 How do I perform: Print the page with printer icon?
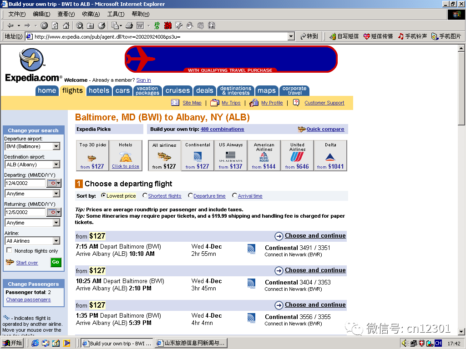(129, 25)
